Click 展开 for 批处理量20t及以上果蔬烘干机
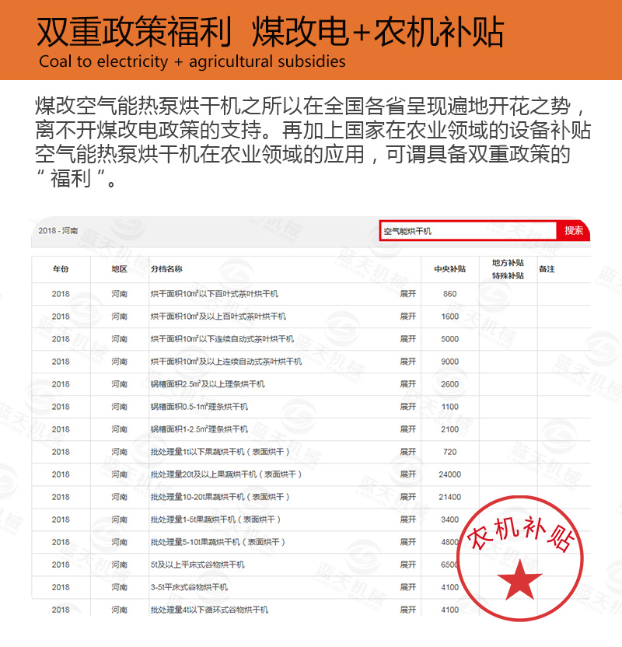 407,474
